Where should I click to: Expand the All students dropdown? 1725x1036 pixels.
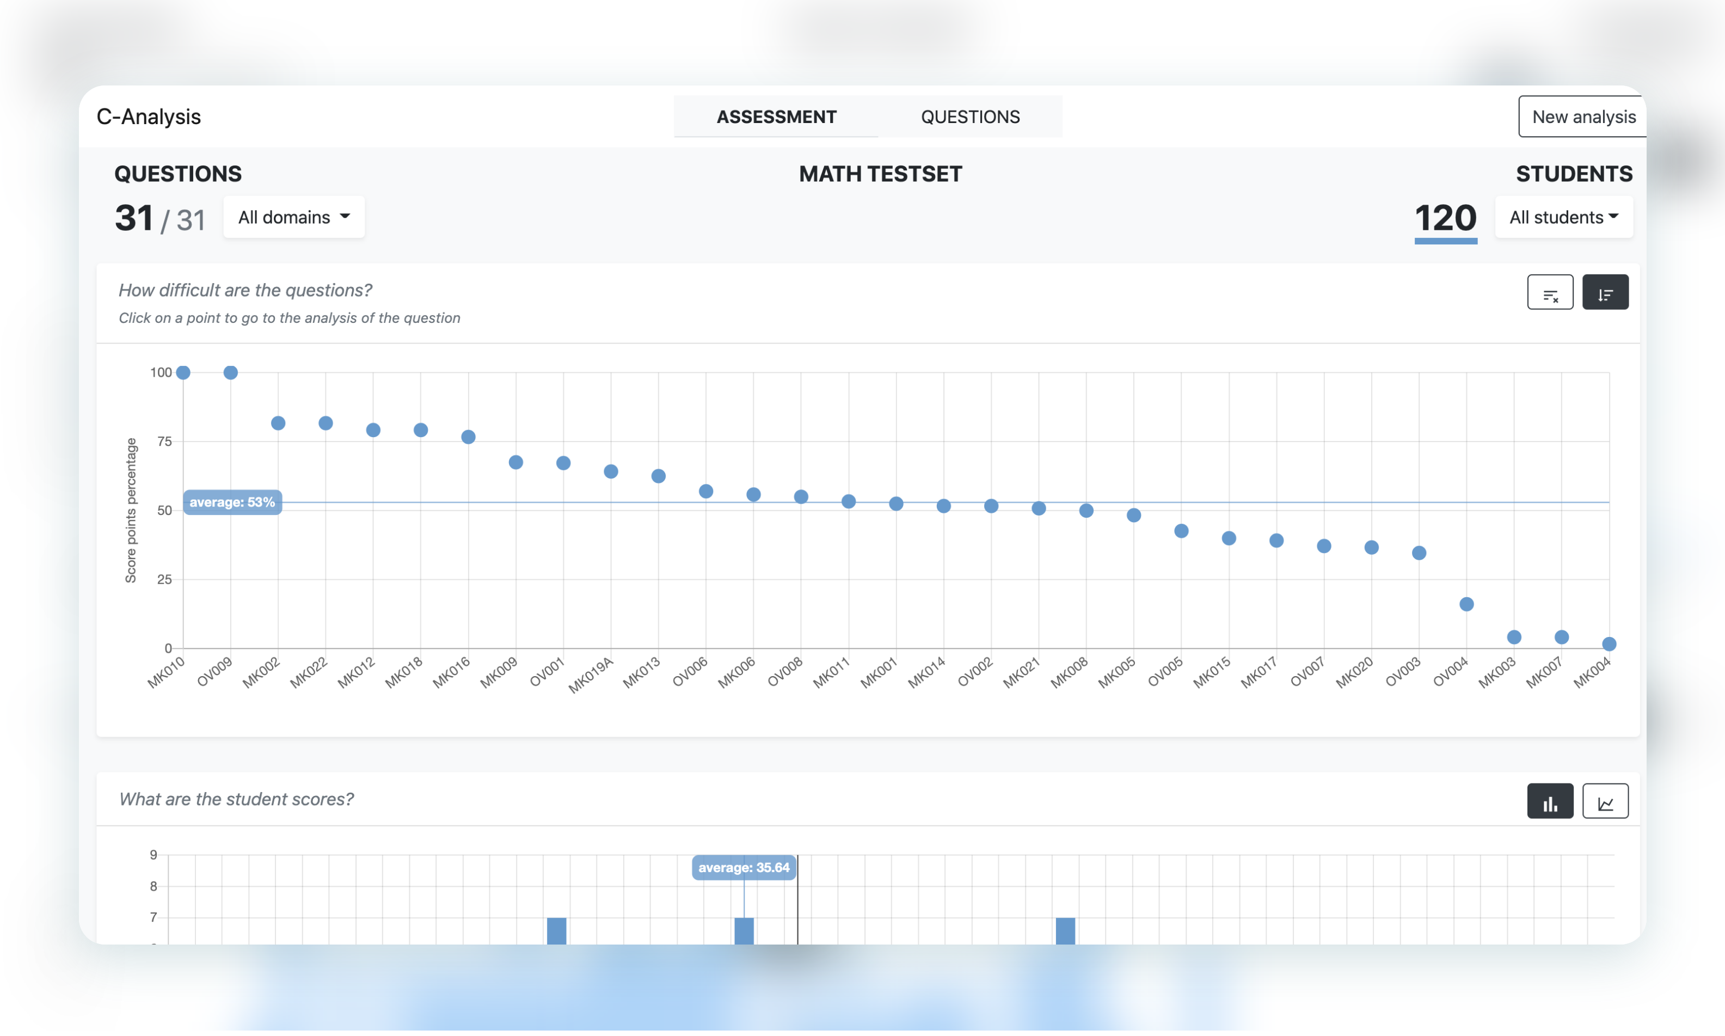(x=1563, y=217)
